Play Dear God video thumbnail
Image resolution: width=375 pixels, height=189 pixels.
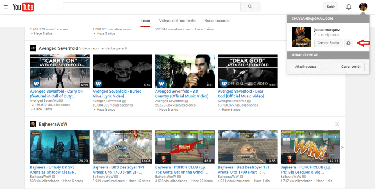(x=248, y=71)
